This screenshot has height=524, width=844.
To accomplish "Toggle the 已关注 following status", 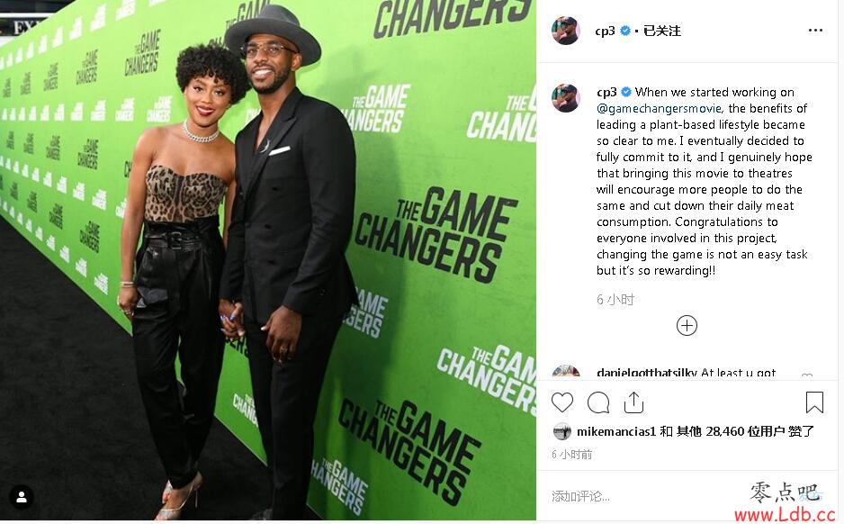I will [661, 31].
